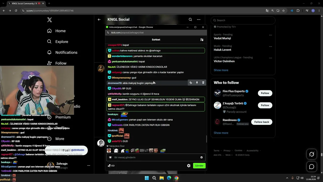Follow back Raedmoss account
This screenshot has height=182, width=323.
262,122
